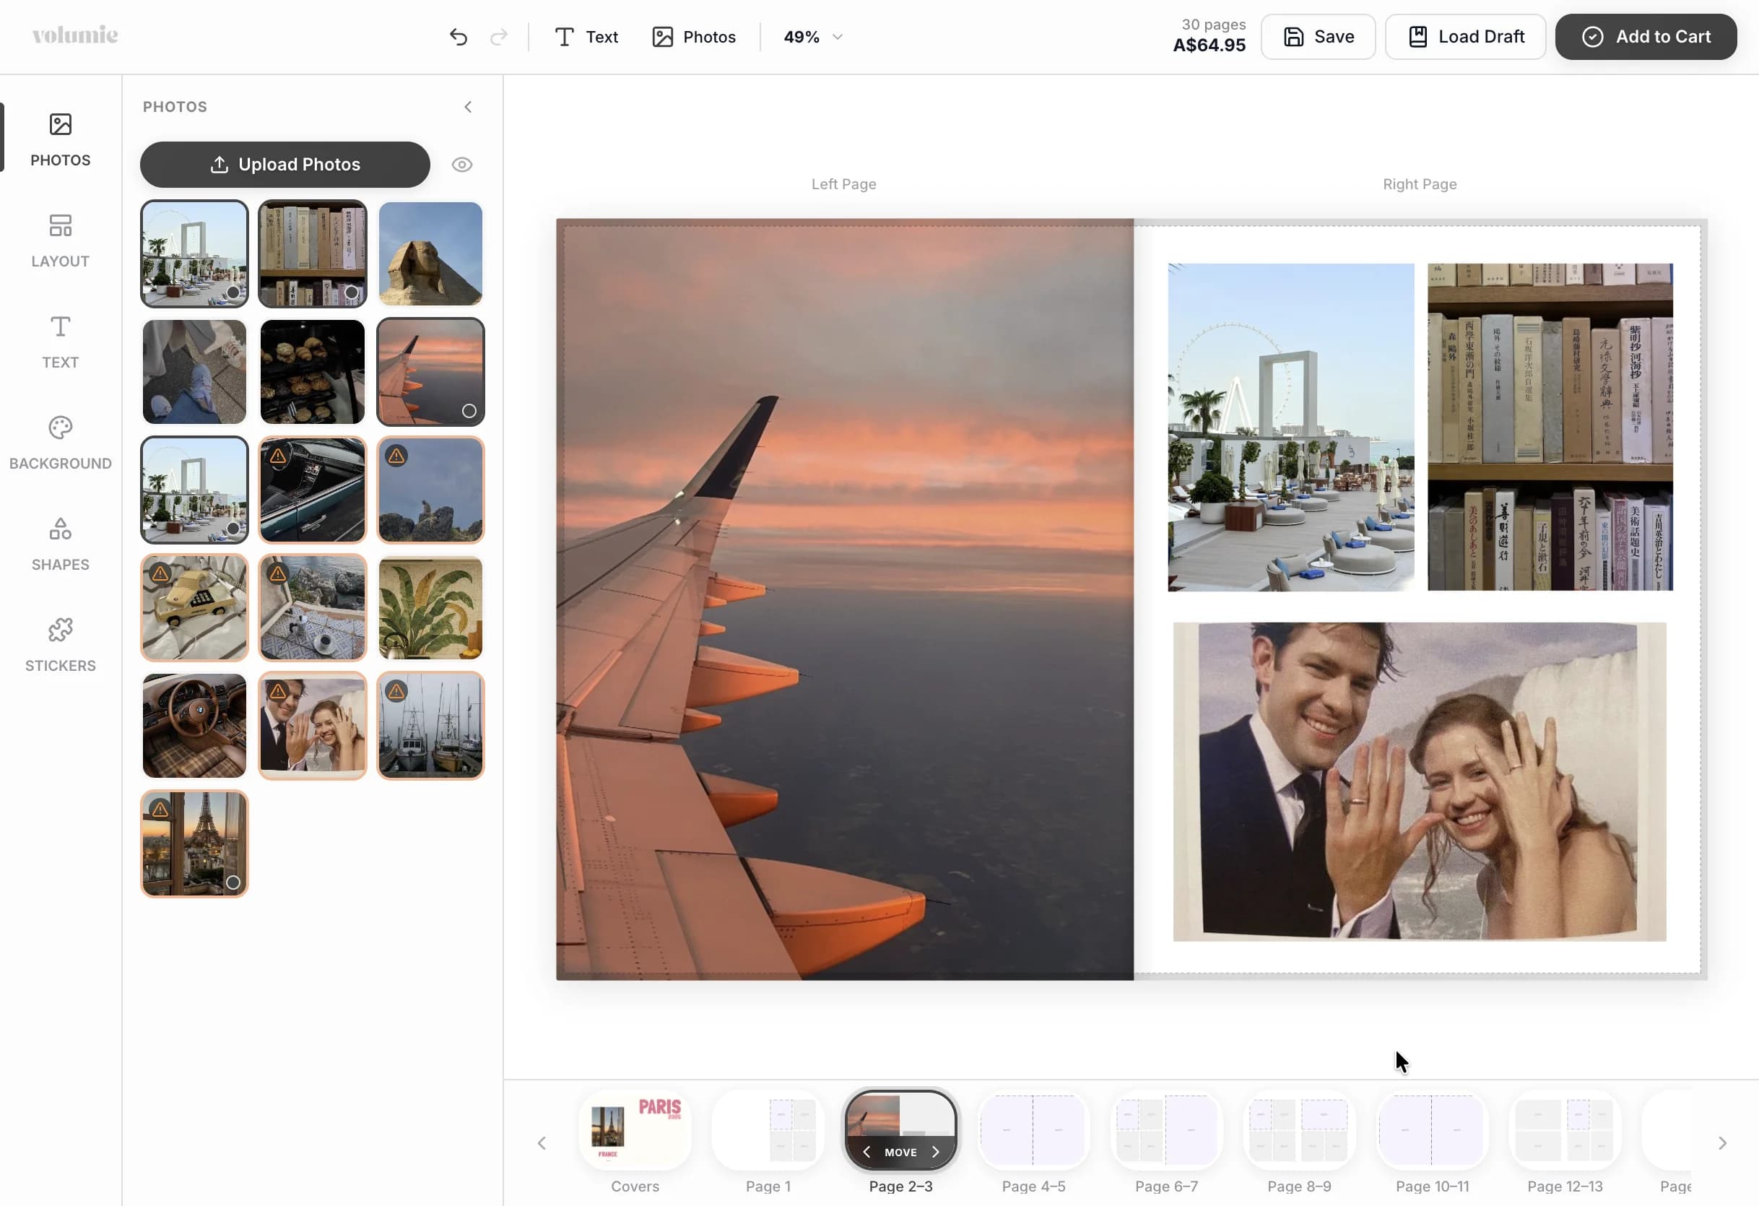Select the airplane wing photo on the left page
1759x1206 pixels.
click(845, 599)
